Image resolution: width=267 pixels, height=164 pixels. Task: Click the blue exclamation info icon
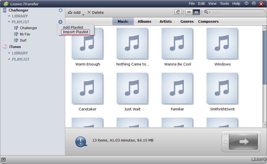point(81,142)
